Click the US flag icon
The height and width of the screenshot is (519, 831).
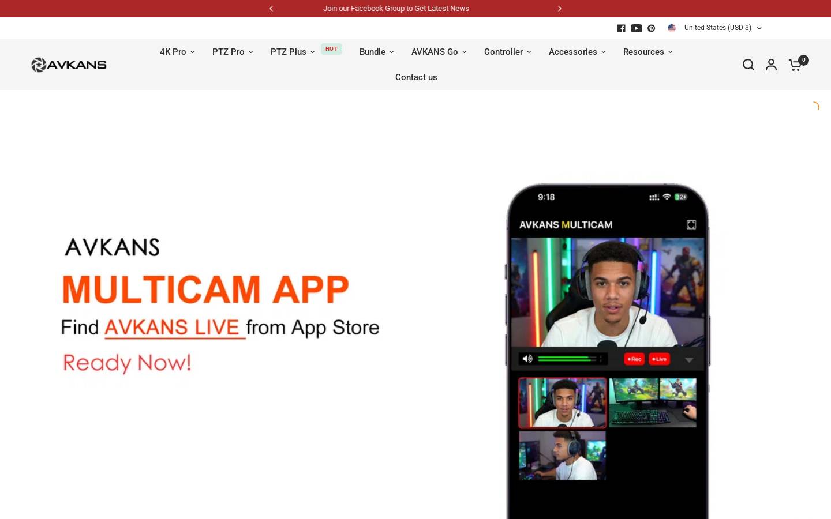(672, 28)
